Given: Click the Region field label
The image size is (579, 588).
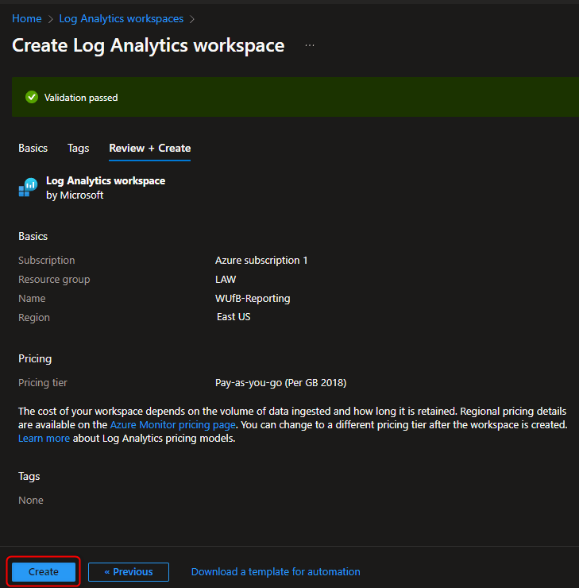Looking at the screenshot, I should (34, 317).
